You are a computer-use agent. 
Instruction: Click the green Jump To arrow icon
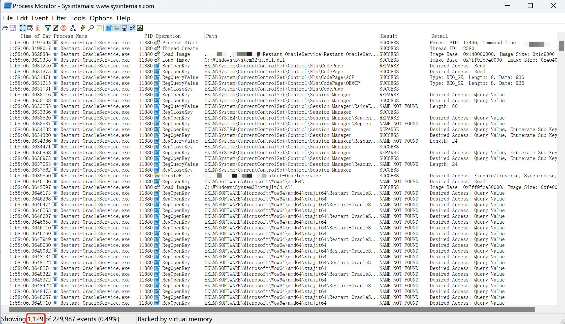point(99,28)
